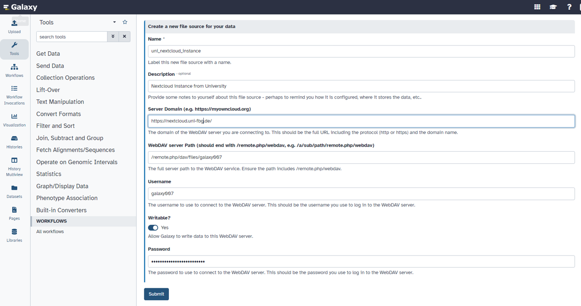Image resolution: width=581 pixels, height=306 pixels.
Task: Open the Text Manipulation tool category
Action: point(60,102)
